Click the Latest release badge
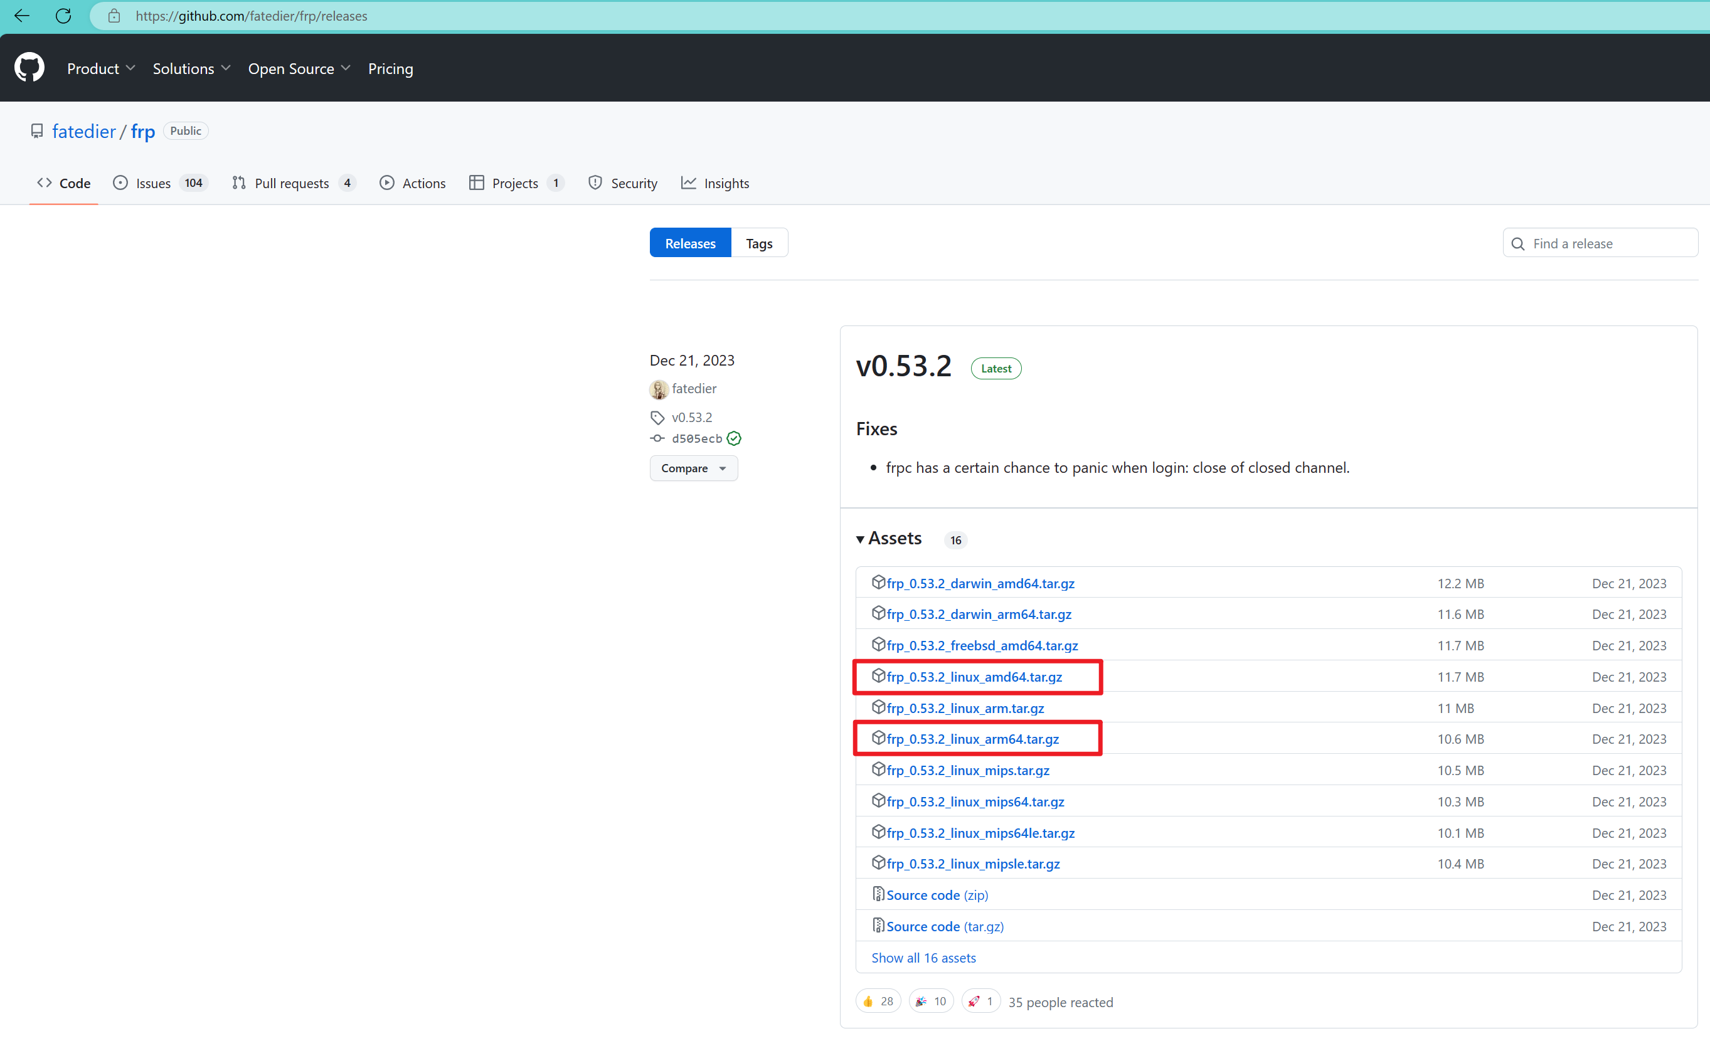Image resolution: width=1710 pixels, height=1041 pixels. click(996, 369)
